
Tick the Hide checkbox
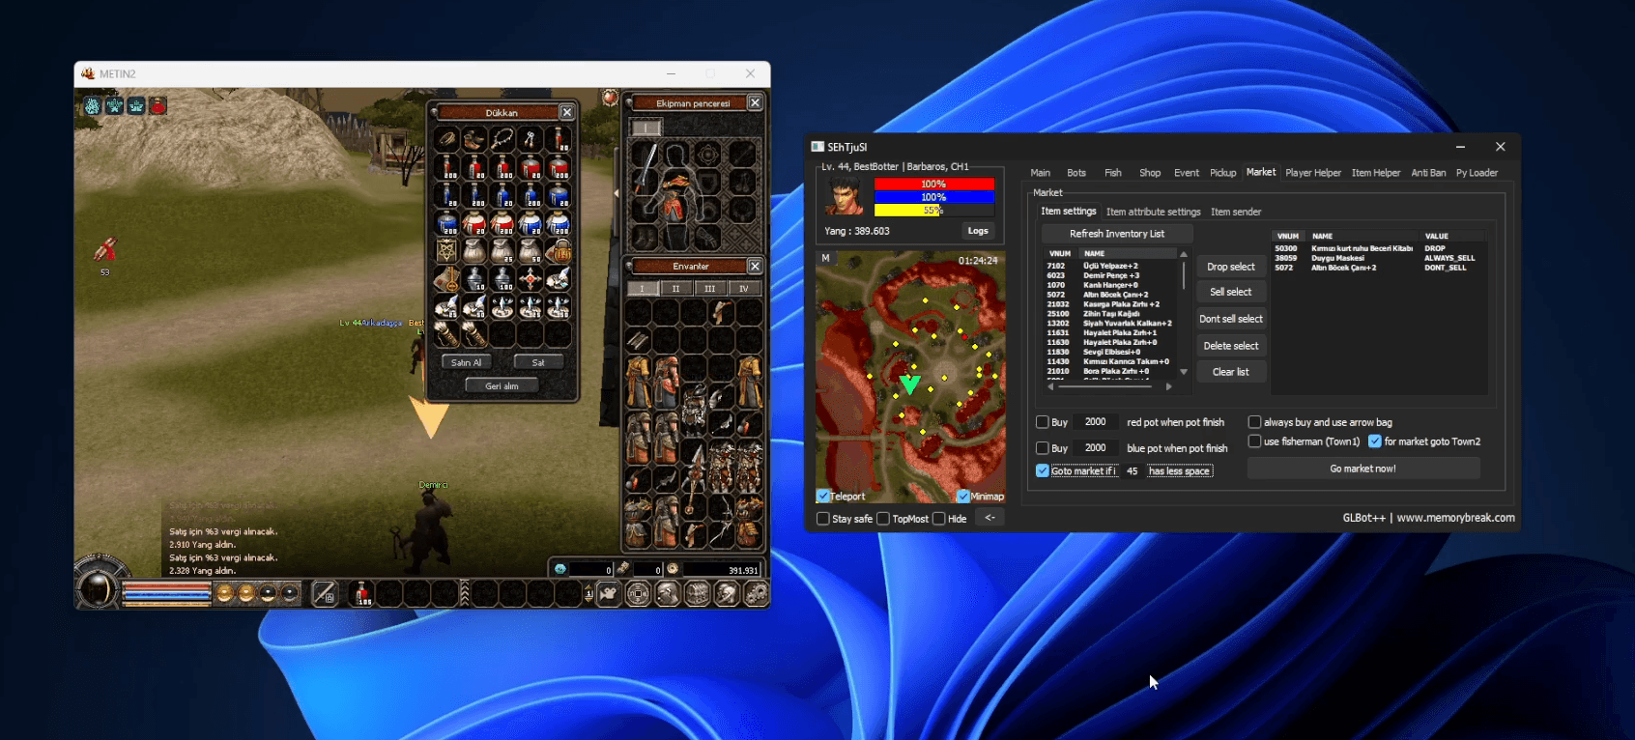939,519
